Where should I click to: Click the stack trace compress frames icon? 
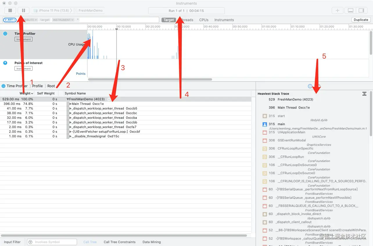pyautogui.click(x=364, y=94)
